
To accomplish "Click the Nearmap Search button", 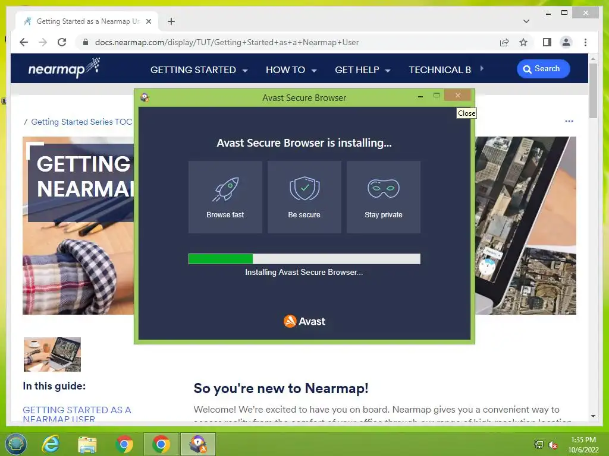I will click(544, 69).
